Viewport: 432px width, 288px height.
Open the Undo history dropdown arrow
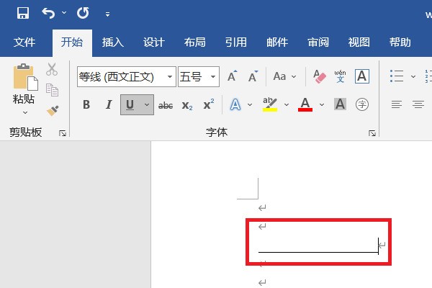click(64, 13)
